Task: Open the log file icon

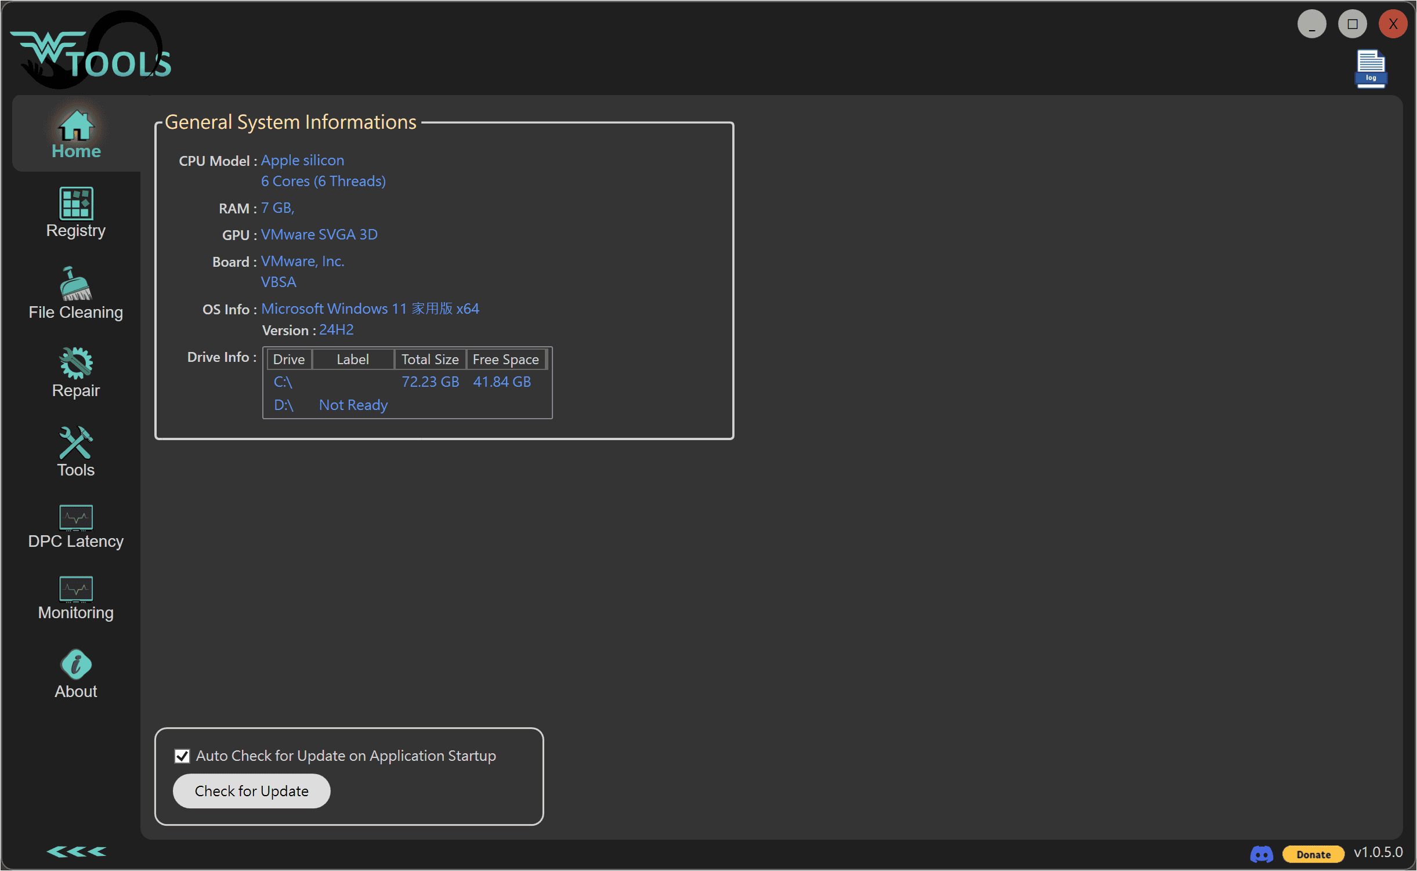Action: [x=1371, y=70]
